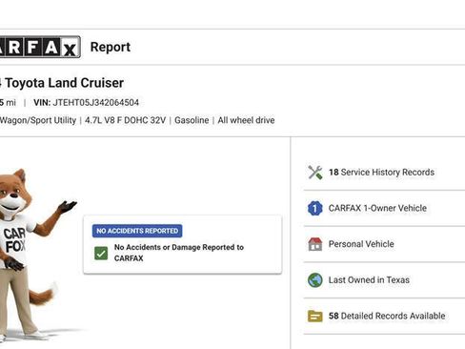Click the globe icon for Last Owned
The height and width of the screenshot is (349, 465).
[x=315, y=280]
